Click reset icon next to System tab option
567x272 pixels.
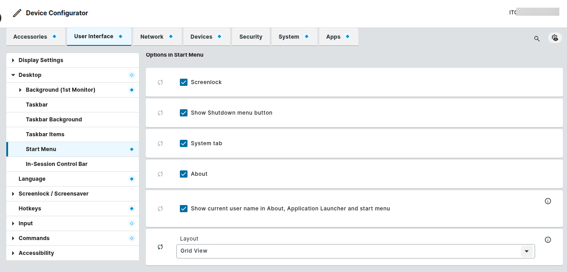pos(160,143)
